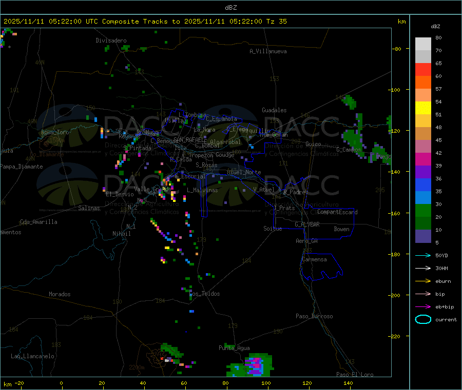Select the magenta 39-42 dBZ legend swatch
Image resolution: width=462 pixels, height=390 pixels.
[x=423, y=159]
